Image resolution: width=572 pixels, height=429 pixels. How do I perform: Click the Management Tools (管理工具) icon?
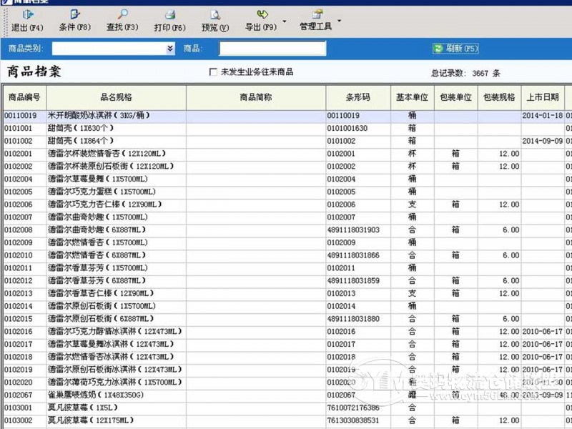click(x=317, y=14)
